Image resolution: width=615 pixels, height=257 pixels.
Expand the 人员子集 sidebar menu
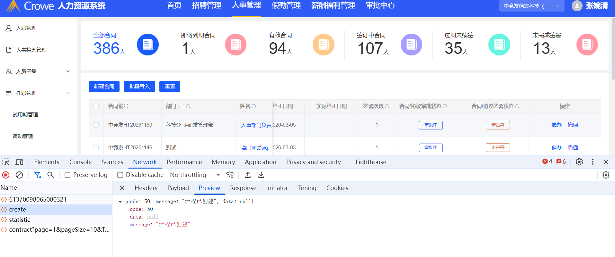click(68, 71)
